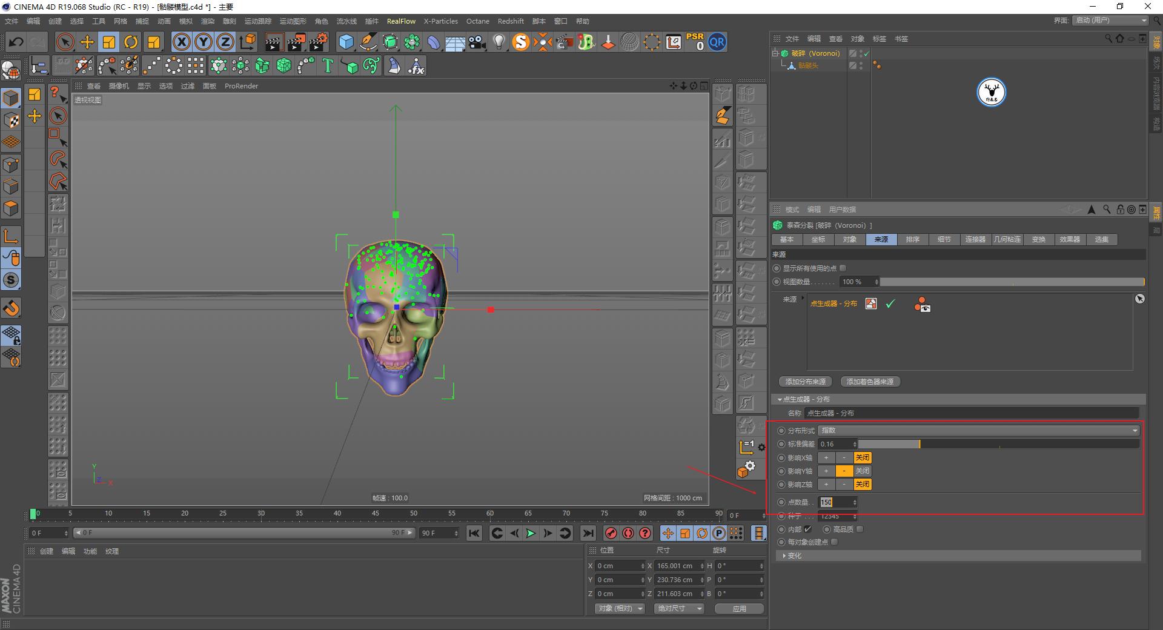
Task: Enable the 高品质 checkbox
Action: (860, 529)
